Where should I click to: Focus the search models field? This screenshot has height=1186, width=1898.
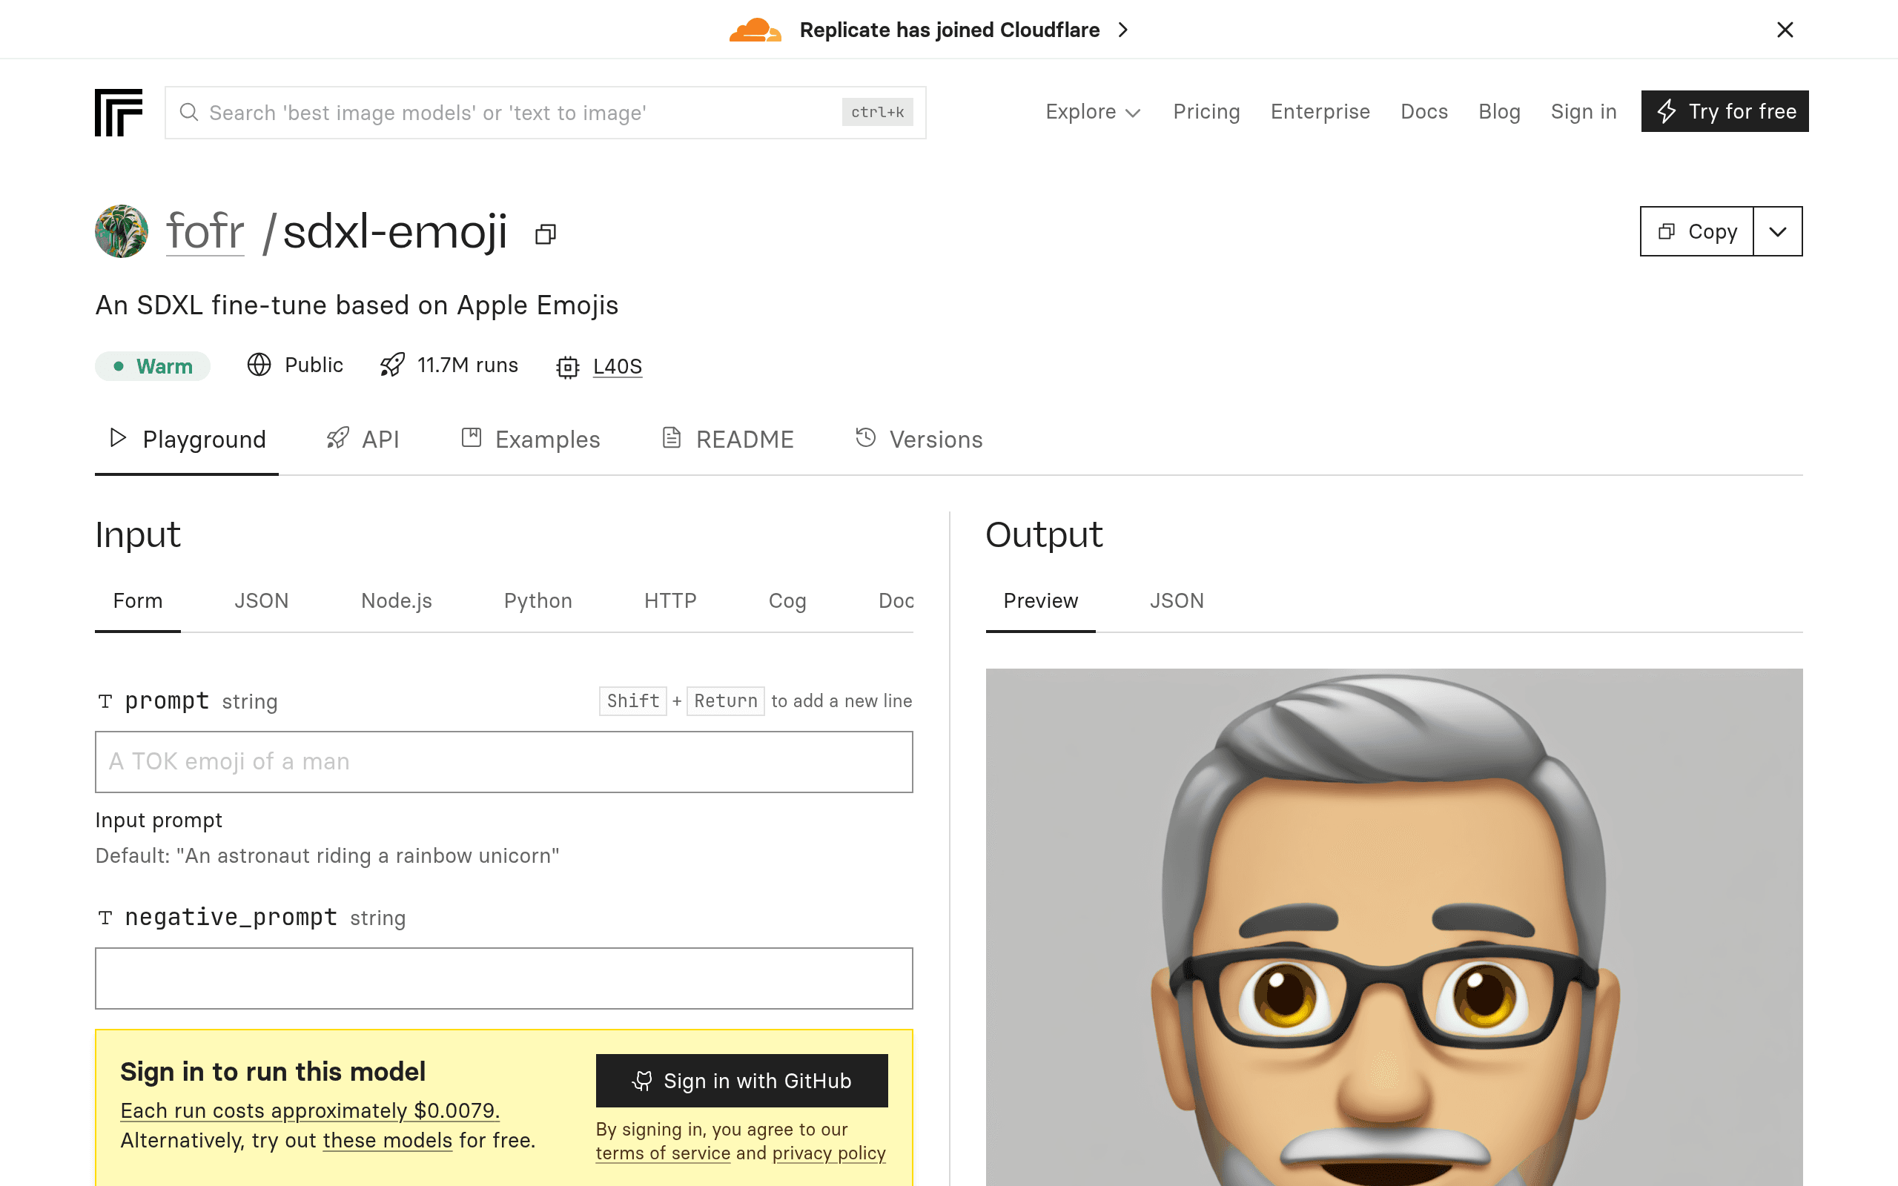tap(546, 113)
